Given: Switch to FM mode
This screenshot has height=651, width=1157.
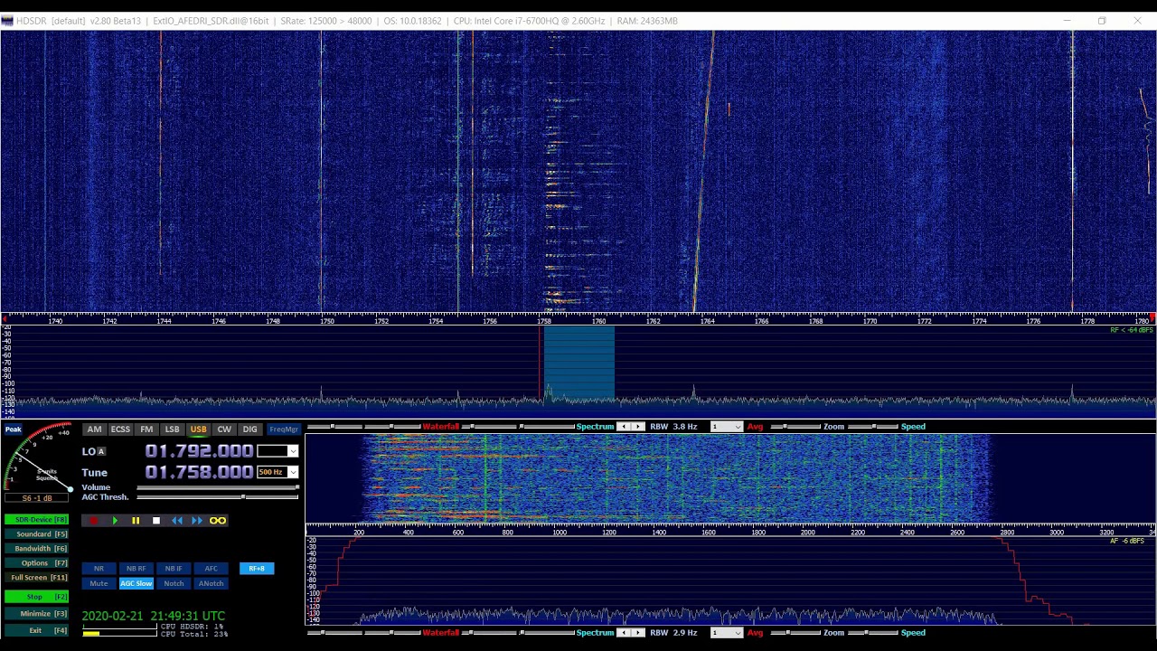Looking at the screenshot, I should tap(146, 429).
